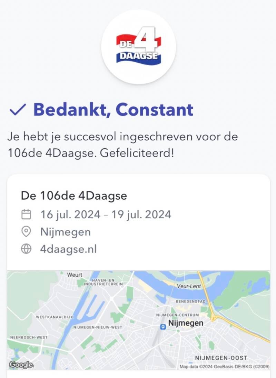Click the Haven- en Industrieterrein map label

click(x=103, y=282)
